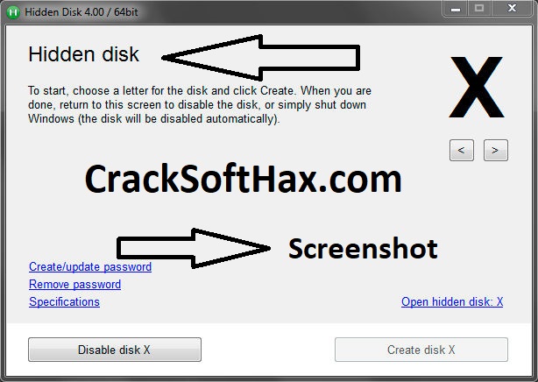The height and width of the screenshot is (382, 538).
Task: Minimize the Hidden Disk window
Action: (456, 9)
